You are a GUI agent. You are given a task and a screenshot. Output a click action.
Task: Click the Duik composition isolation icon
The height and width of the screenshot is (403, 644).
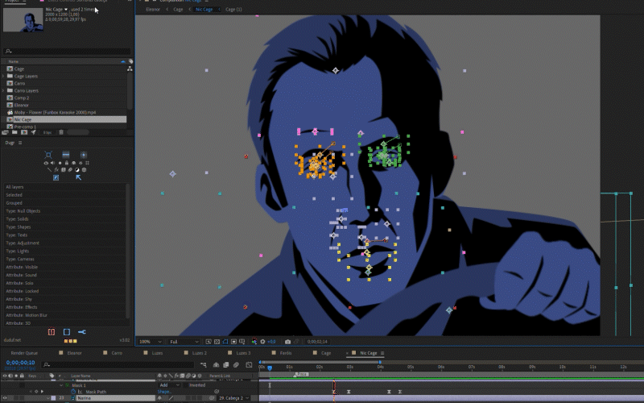point(84,155)
